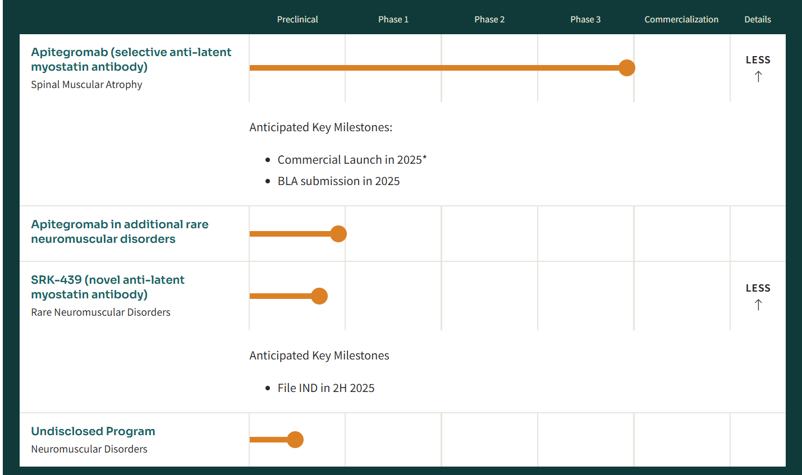The width and height of the screenshot is (802, 475).
Task: Select the Phase 2 column header
Action: point(489,20)
